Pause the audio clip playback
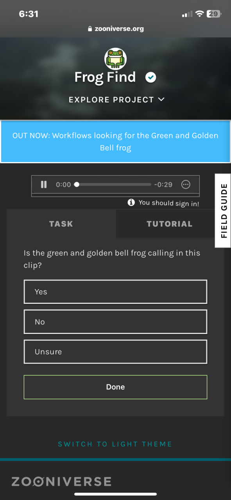Screen dimensions: 231x500 tap(44, 184)
